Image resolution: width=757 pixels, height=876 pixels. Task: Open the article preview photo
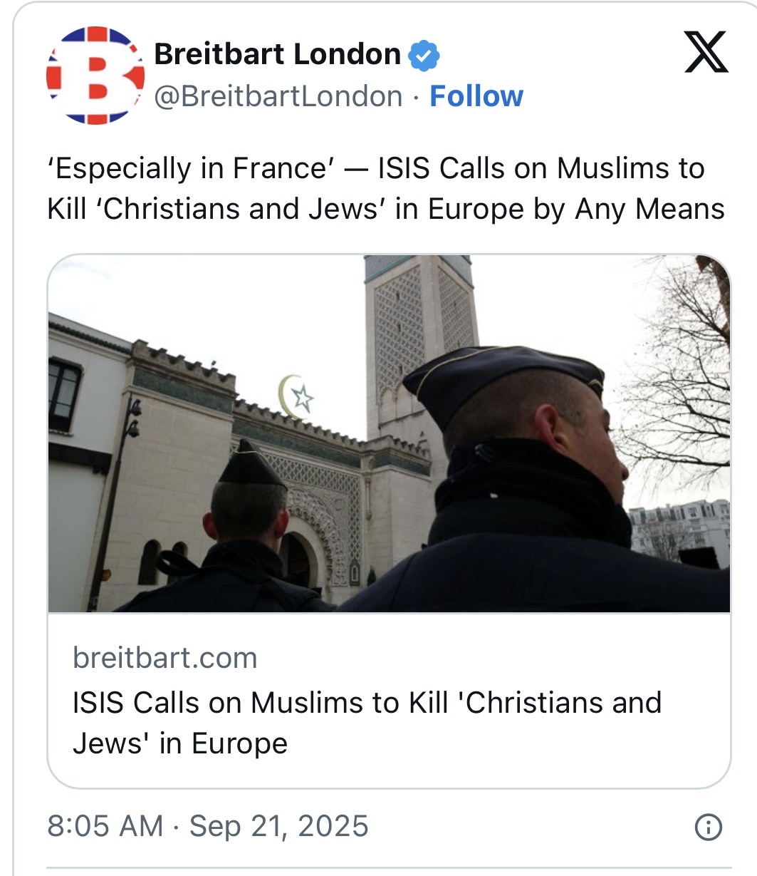(389, 433)
